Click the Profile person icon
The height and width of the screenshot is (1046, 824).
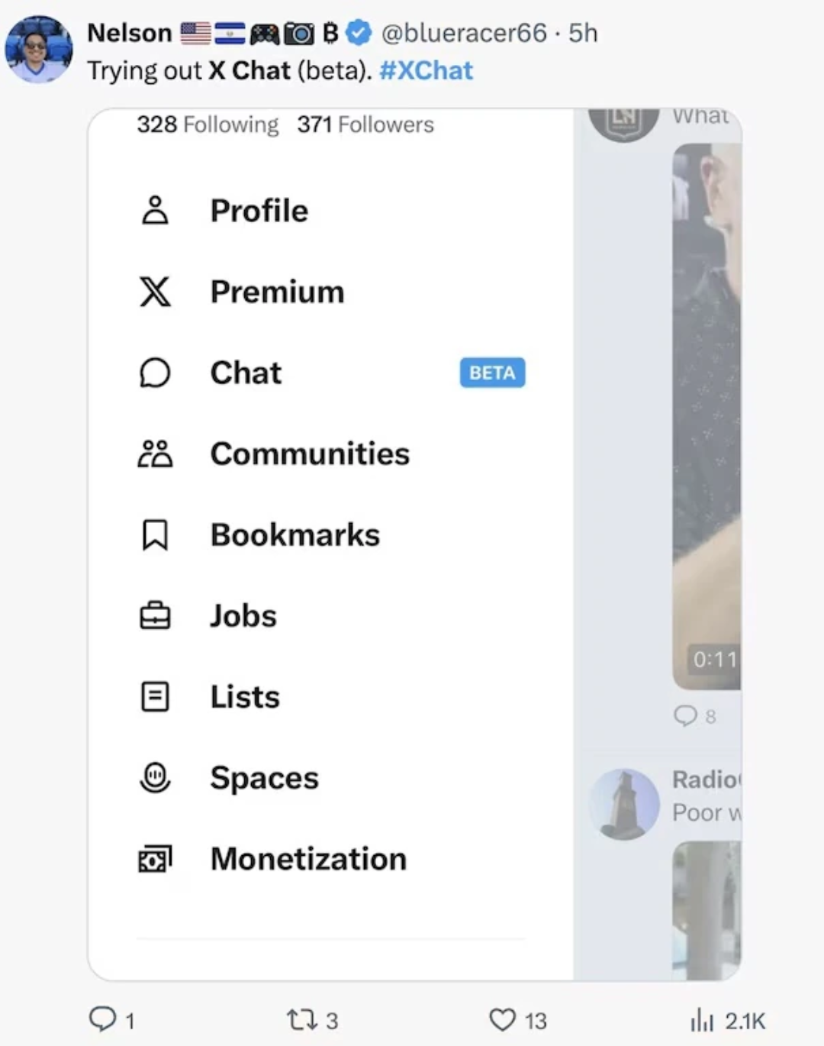click(x=155, y=211)
